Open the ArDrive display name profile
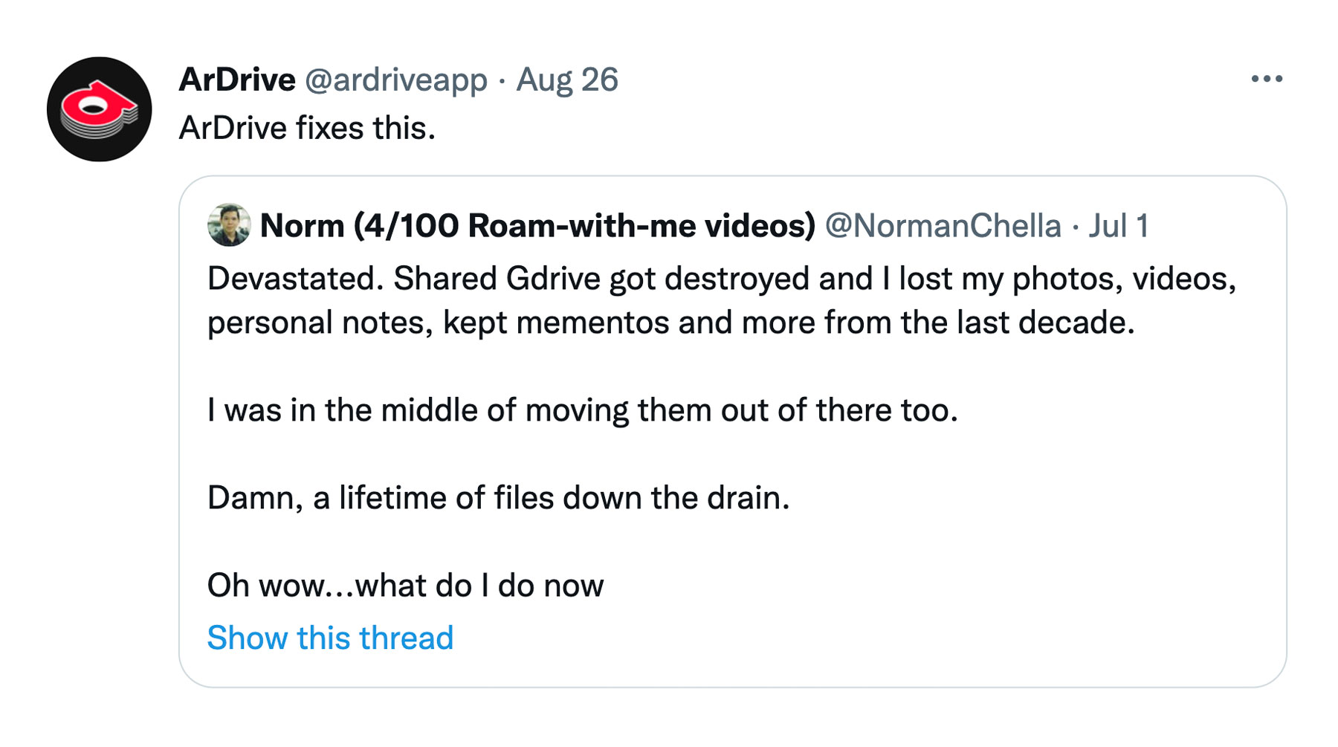This screenshot has height=747, width=1338. point(237,80)
